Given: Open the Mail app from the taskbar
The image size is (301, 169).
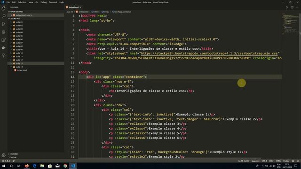Looking at the screenshot, I should coord(57,166).
